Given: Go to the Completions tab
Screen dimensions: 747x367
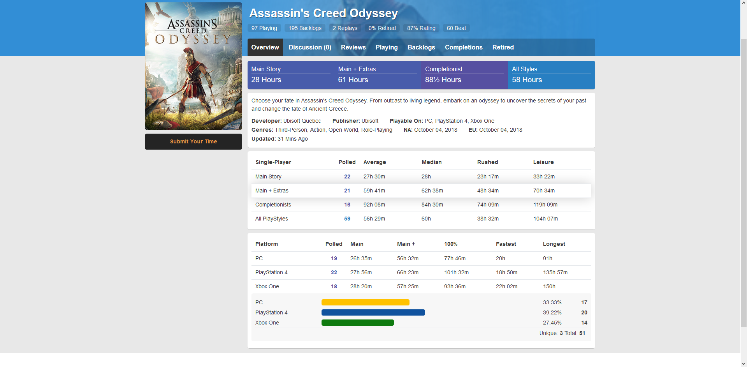Looking at the screenshot, I should [463, 47].
